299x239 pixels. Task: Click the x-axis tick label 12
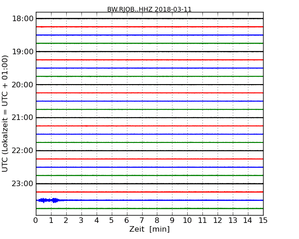(218, 221)
